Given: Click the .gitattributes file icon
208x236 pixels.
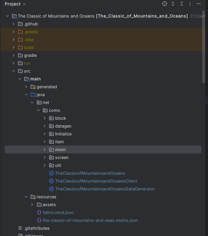Looking at the screenshot, I should point(20,228).
